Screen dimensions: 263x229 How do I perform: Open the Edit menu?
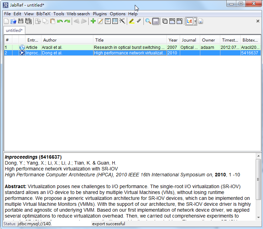pos(17,14)
